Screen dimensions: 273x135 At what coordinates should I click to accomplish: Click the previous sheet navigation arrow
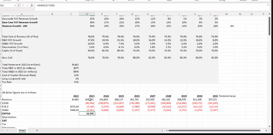pos(2,130)
